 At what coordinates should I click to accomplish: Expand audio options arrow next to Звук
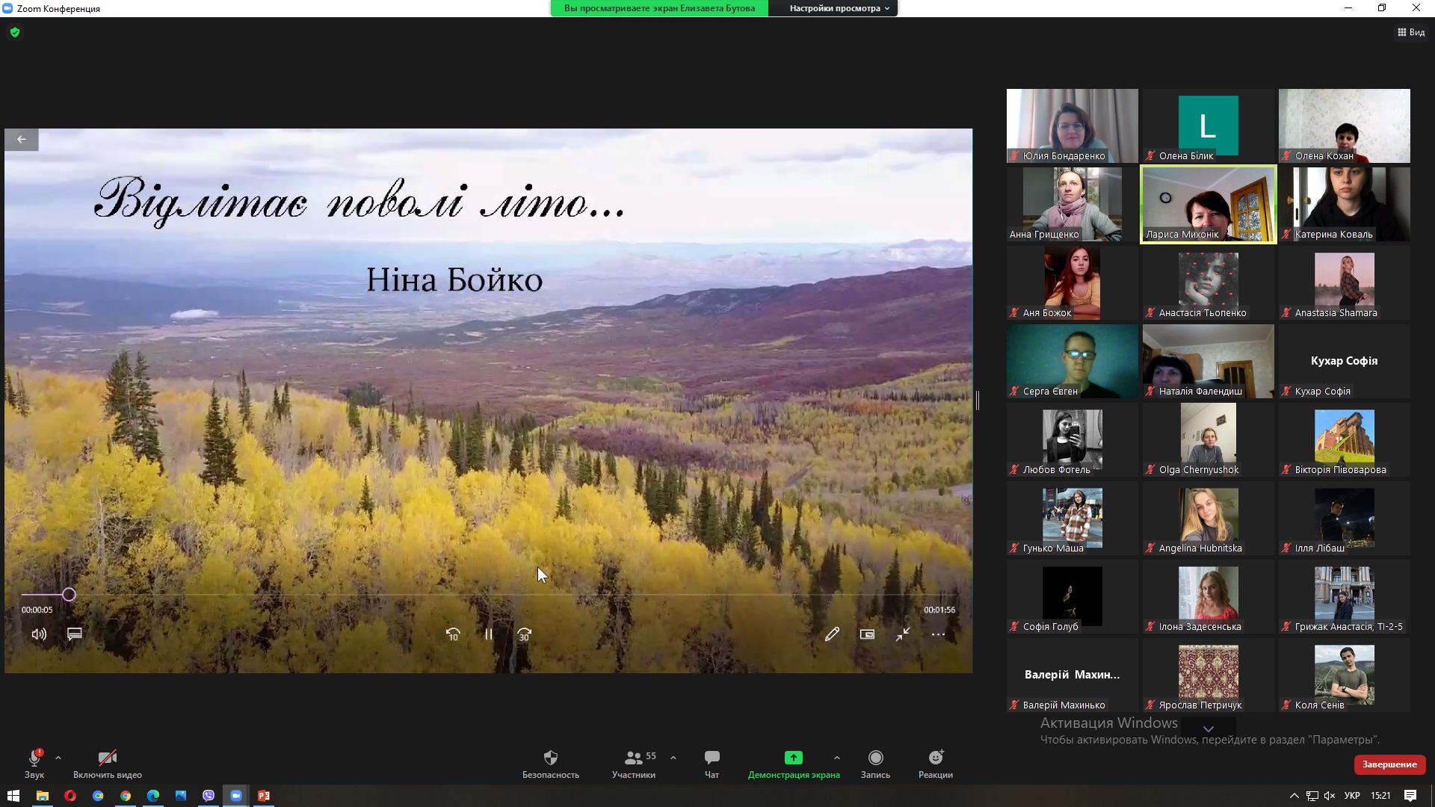[x=58, y=758]
